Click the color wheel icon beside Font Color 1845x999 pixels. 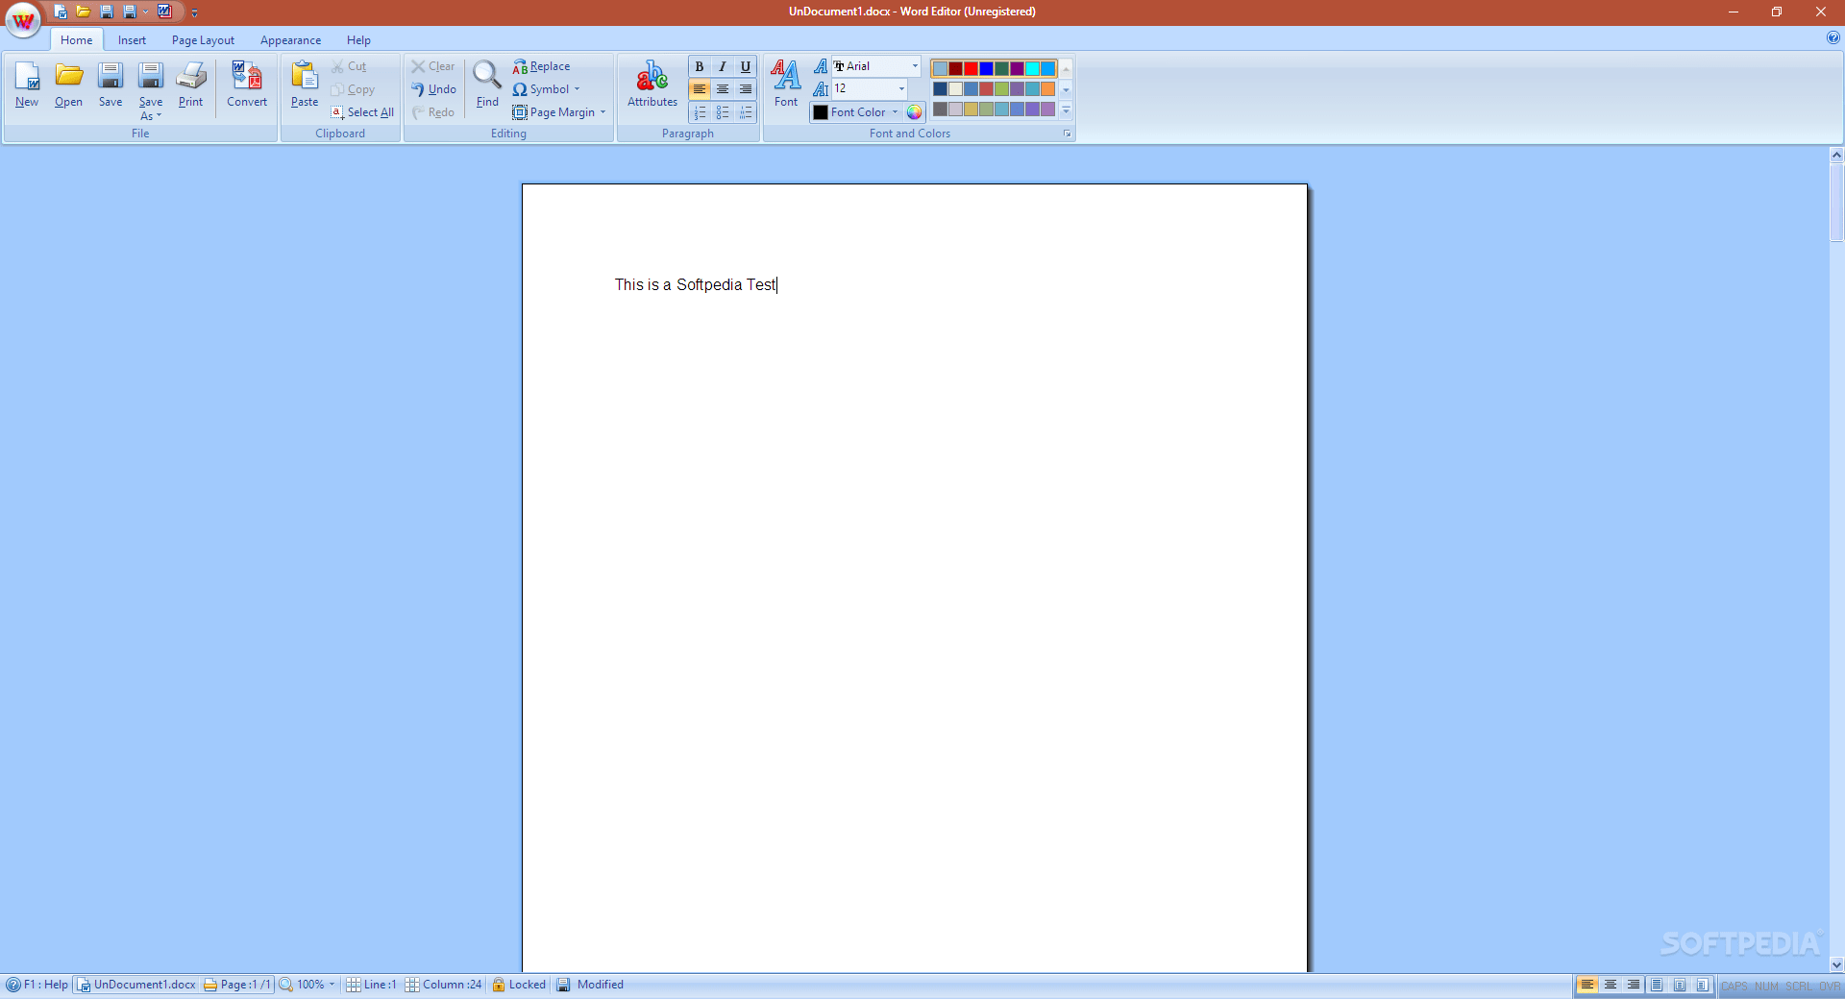[915, 112]
